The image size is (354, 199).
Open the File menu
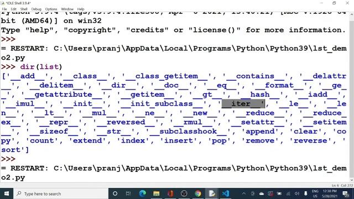pos(4,9)
